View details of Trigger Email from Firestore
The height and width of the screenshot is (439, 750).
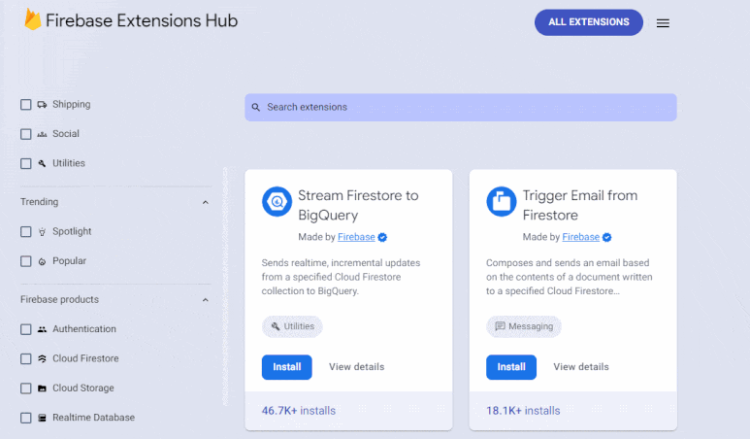[580, 367]
